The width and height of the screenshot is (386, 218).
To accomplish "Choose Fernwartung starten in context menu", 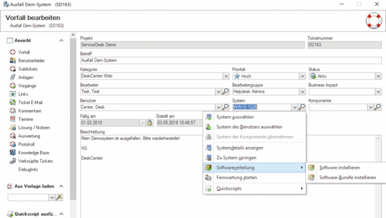I will (236, 178).
